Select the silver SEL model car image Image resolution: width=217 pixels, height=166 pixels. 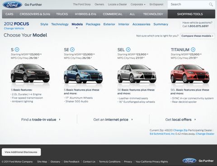(137, 74)
